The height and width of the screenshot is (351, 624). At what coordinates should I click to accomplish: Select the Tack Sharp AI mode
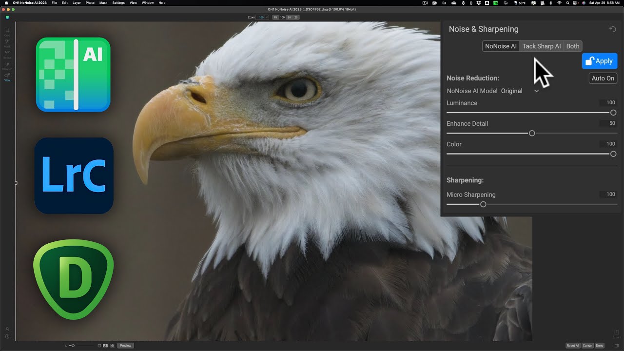click(x=542, y=46)
